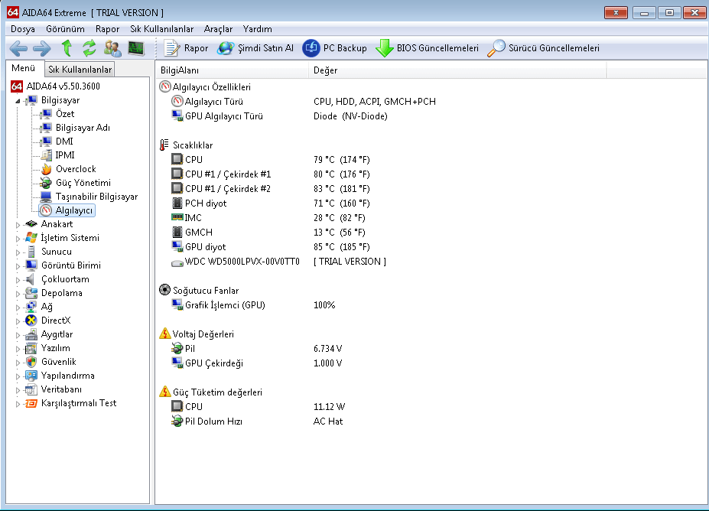This screenshot has height=511, width=709.
Task: Switch to the Menü tab
Action: coord(24,68)
